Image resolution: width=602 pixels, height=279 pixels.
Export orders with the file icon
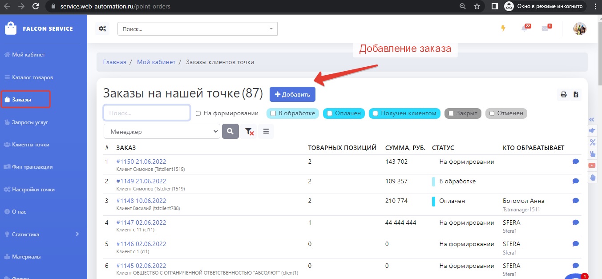[576, 94]
